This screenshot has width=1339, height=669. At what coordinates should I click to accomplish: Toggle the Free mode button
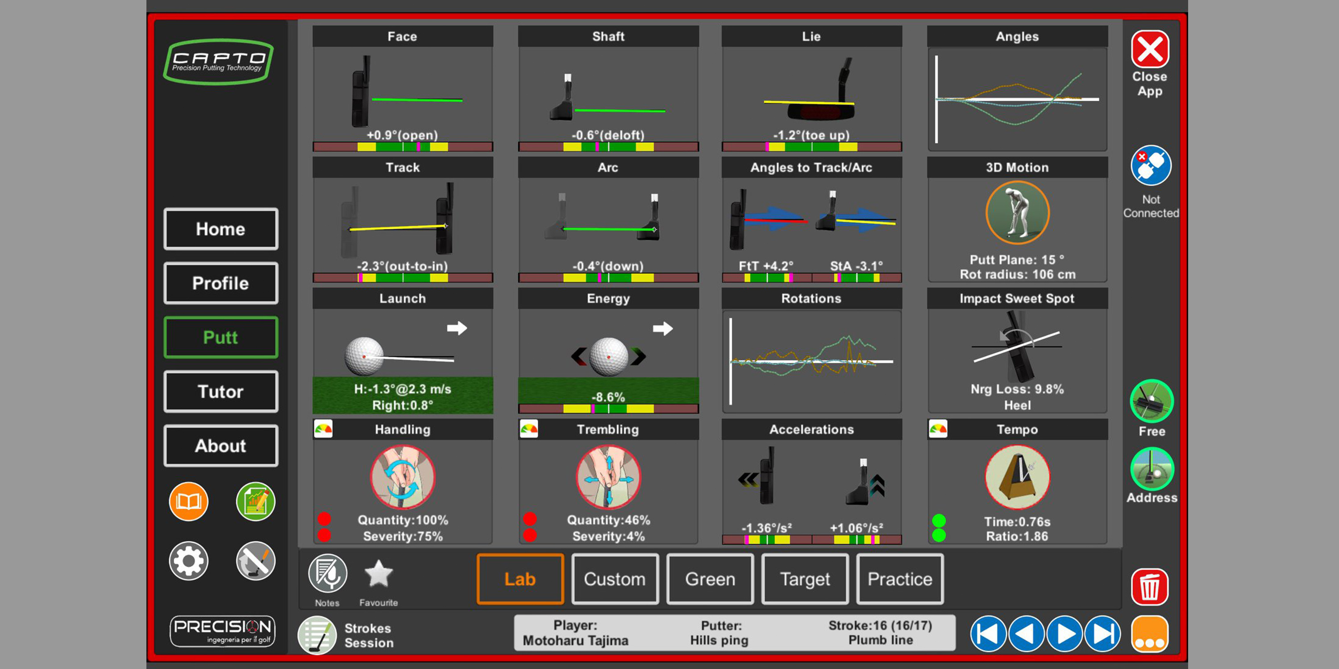tap(1152, 401)
